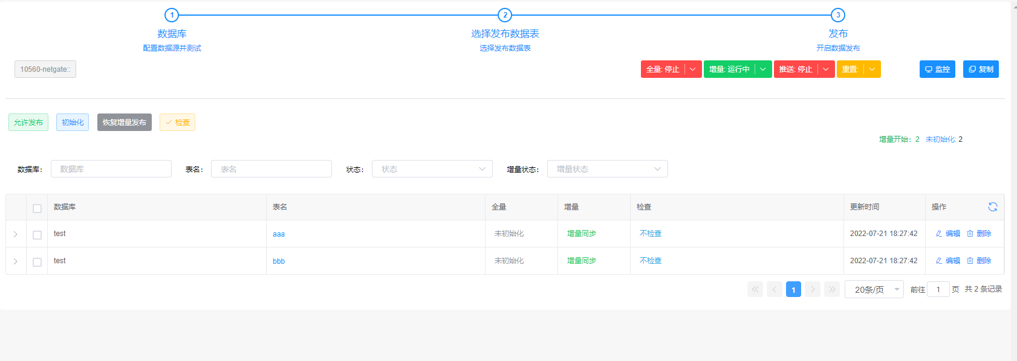The height and width of the screenshot is (361, 1017).
Task: Click the refresh icon in table header
Action: [992, 207]
